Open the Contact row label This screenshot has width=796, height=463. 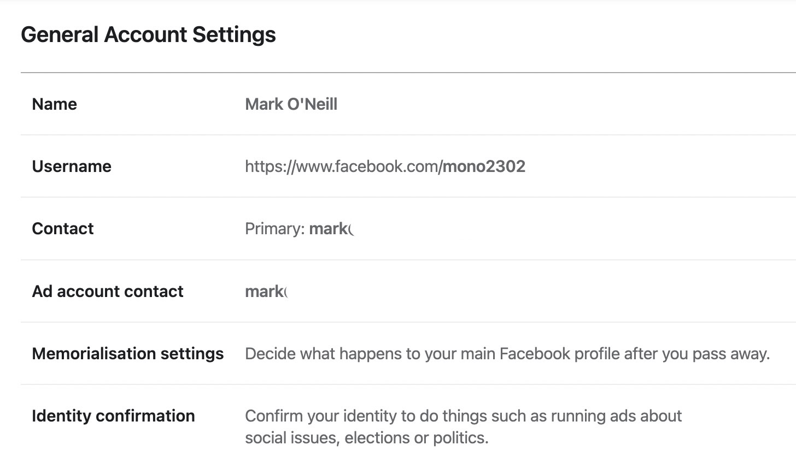point(63,228)
